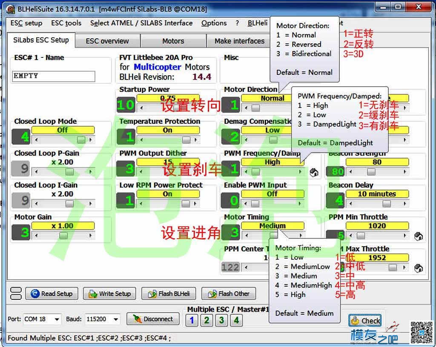Click the Beacon Strength slider thumb

pos(371,172)
